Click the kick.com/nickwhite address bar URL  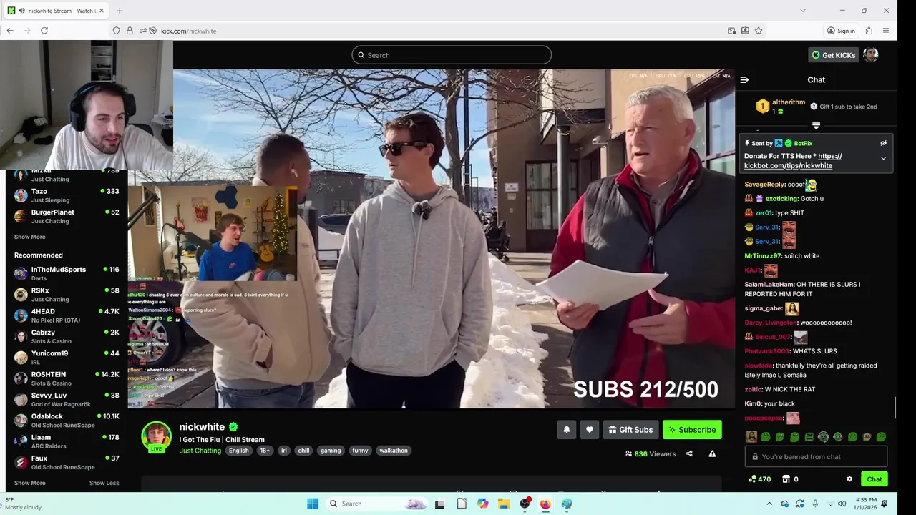[188, 31]
